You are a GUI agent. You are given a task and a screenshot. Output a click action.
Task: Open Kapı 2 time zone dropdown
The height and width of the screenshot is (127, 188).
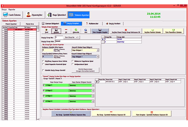93,91
